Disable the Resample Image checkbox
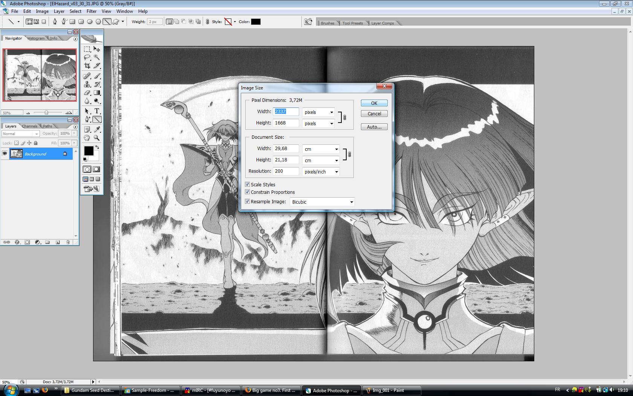Image resolution: width=633 pixels, height=396 pixels. 248,201
